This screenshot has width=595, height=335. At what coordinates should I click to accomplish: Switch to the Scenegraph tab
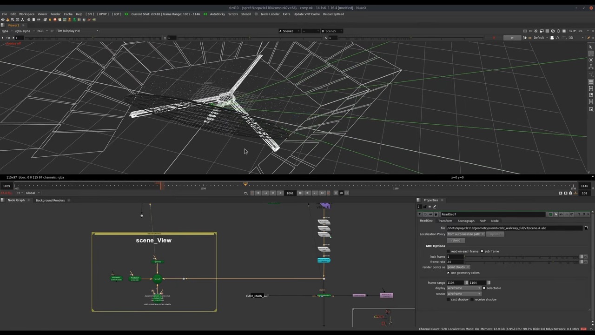[x=466, y=221]
